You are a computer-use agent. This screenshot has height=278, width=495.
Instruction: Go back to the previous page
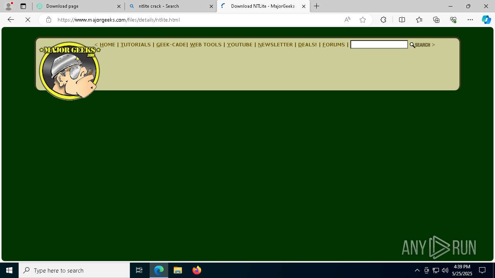pos(11,20)
